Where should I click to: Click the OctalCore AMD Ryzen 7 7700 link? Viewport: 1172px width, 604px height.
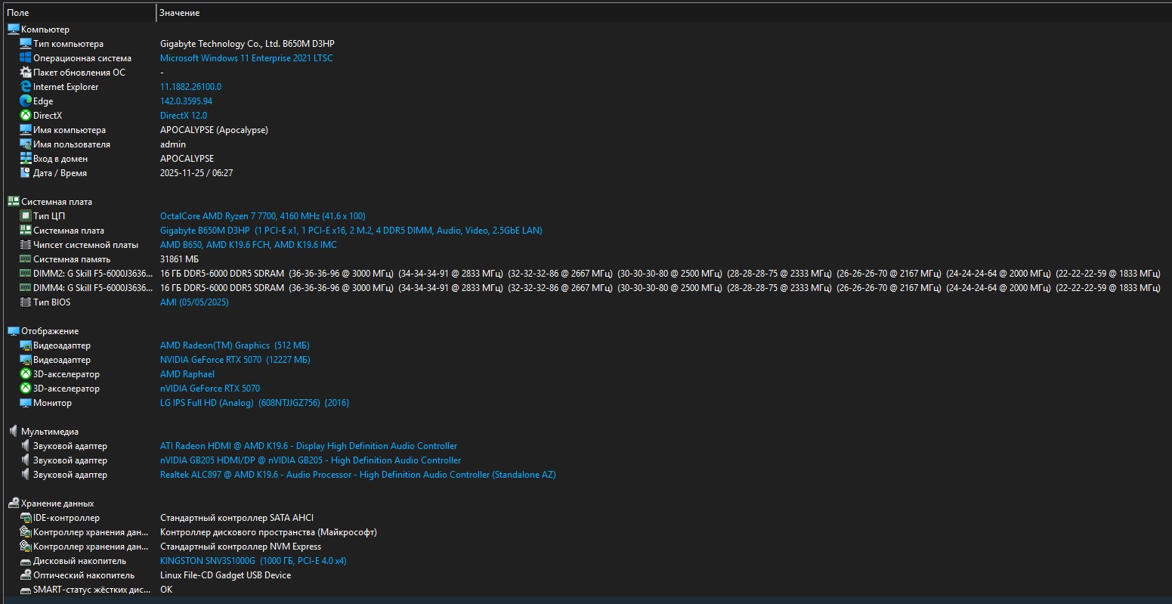pyautogui.click(x=263, y=216)
